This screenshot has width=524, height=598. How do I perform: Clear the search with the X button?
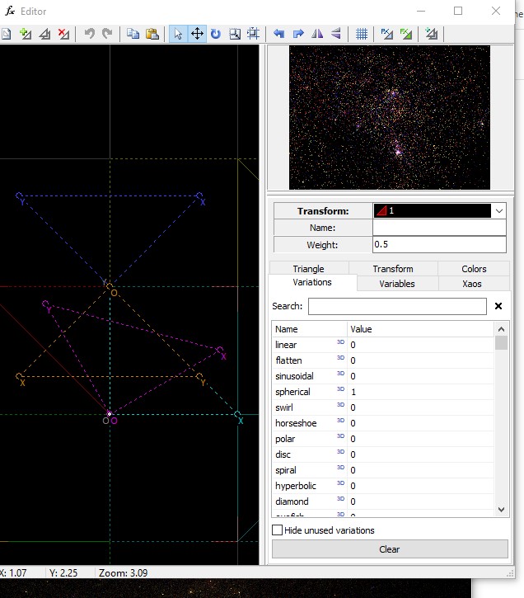click(x=498, y=306)
